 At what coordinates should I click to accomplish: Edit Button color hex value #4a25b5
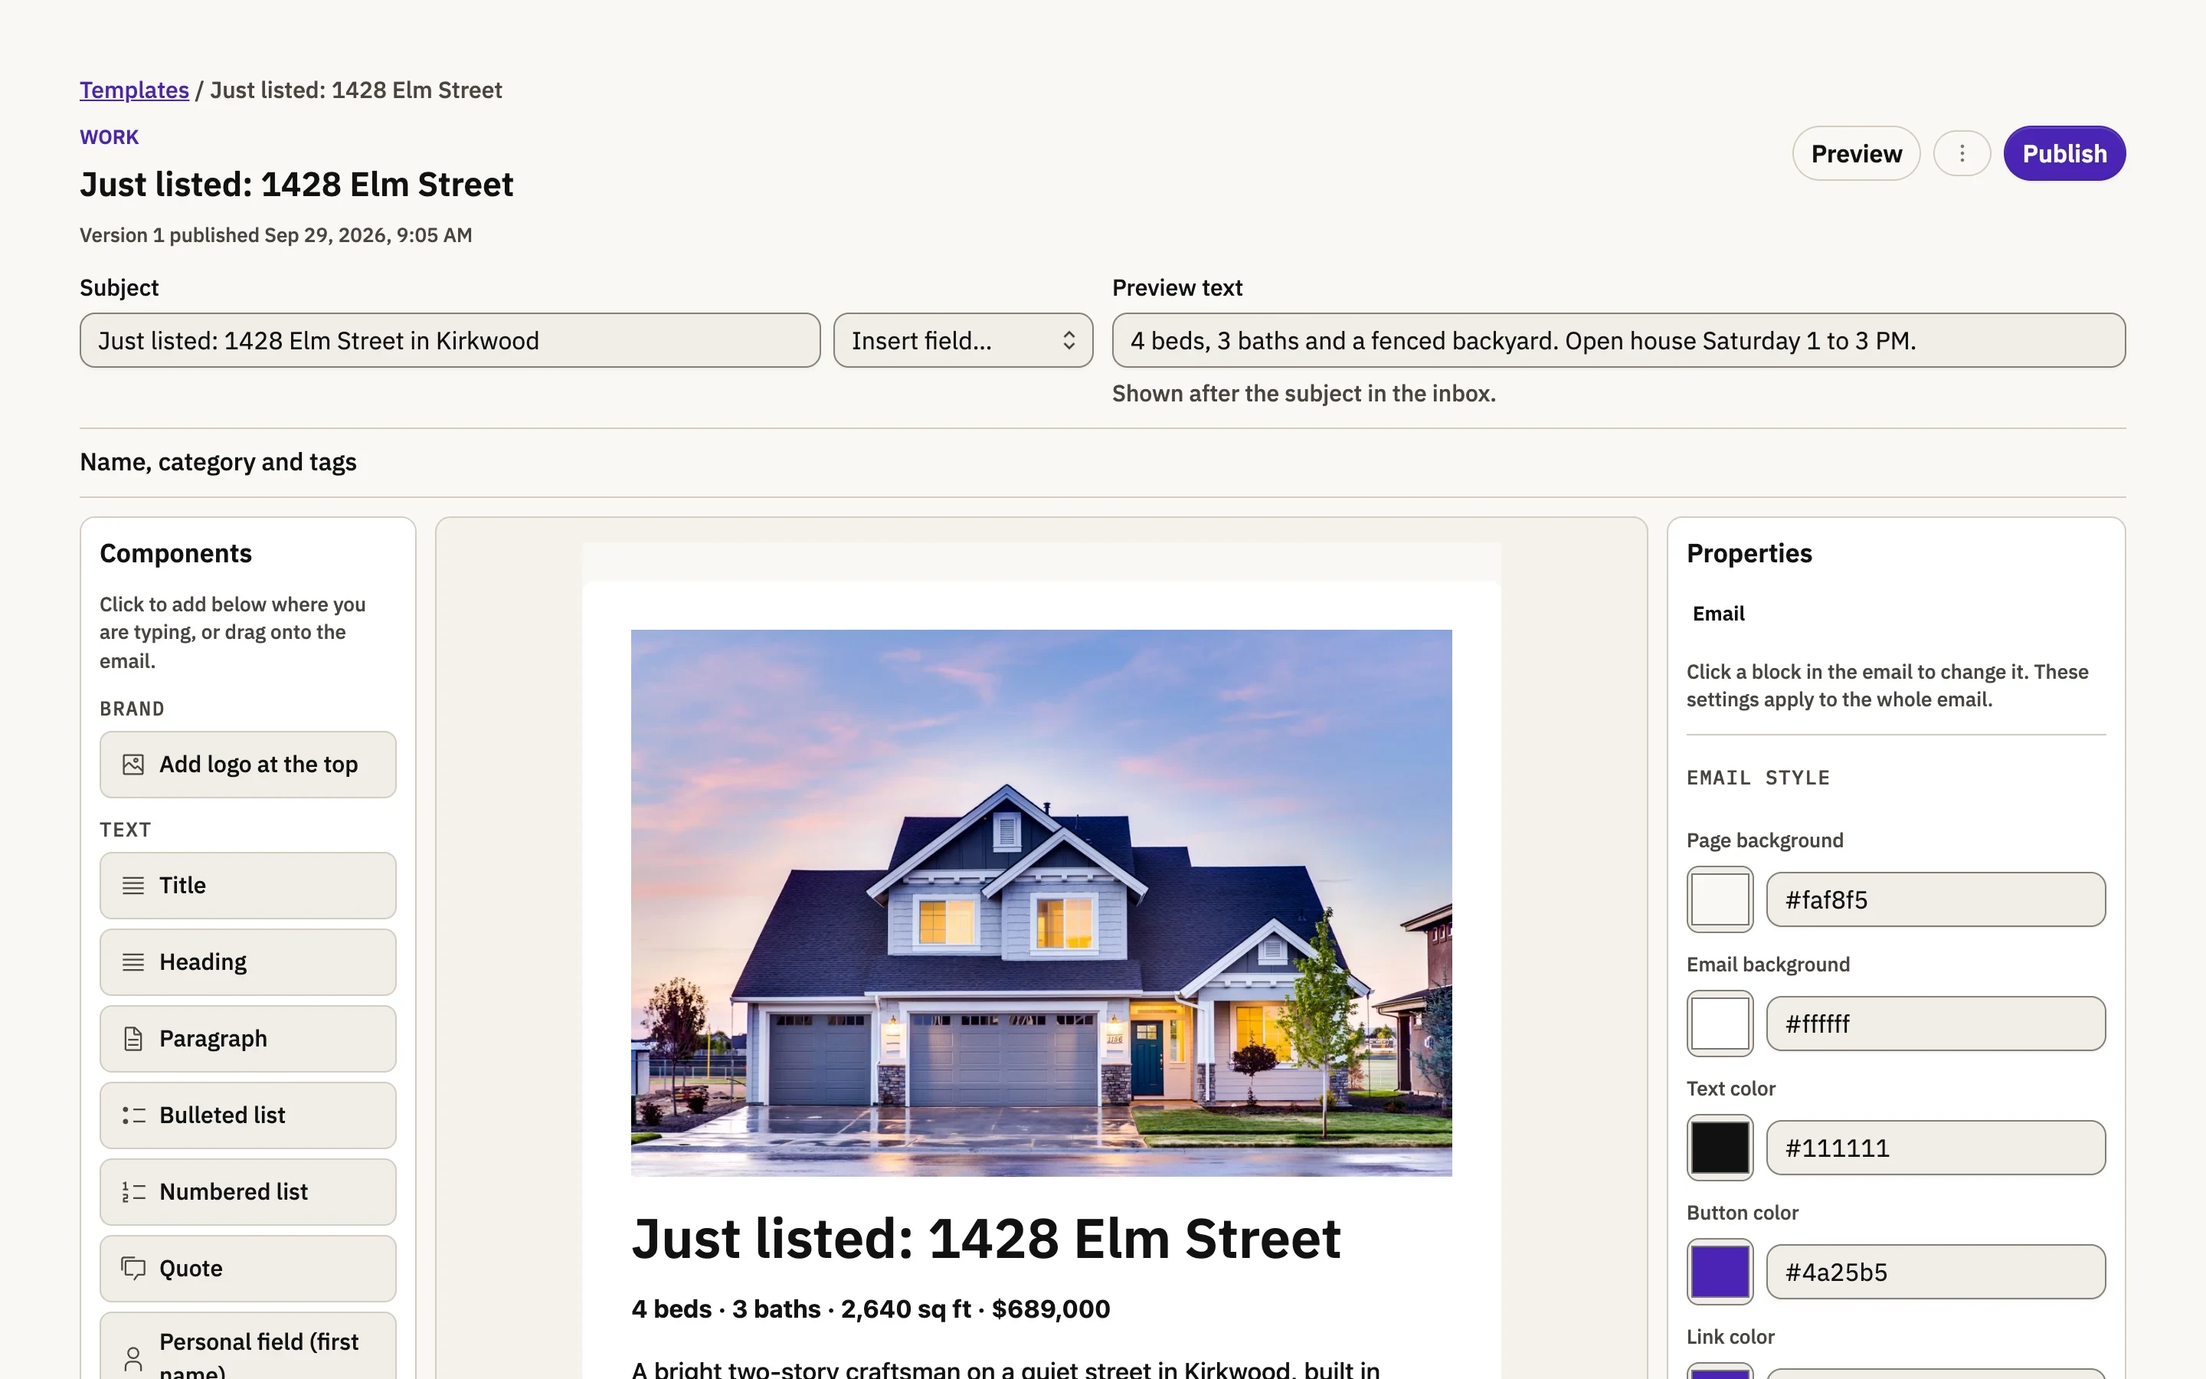pyautogui.click(x=1936, y=1272)
